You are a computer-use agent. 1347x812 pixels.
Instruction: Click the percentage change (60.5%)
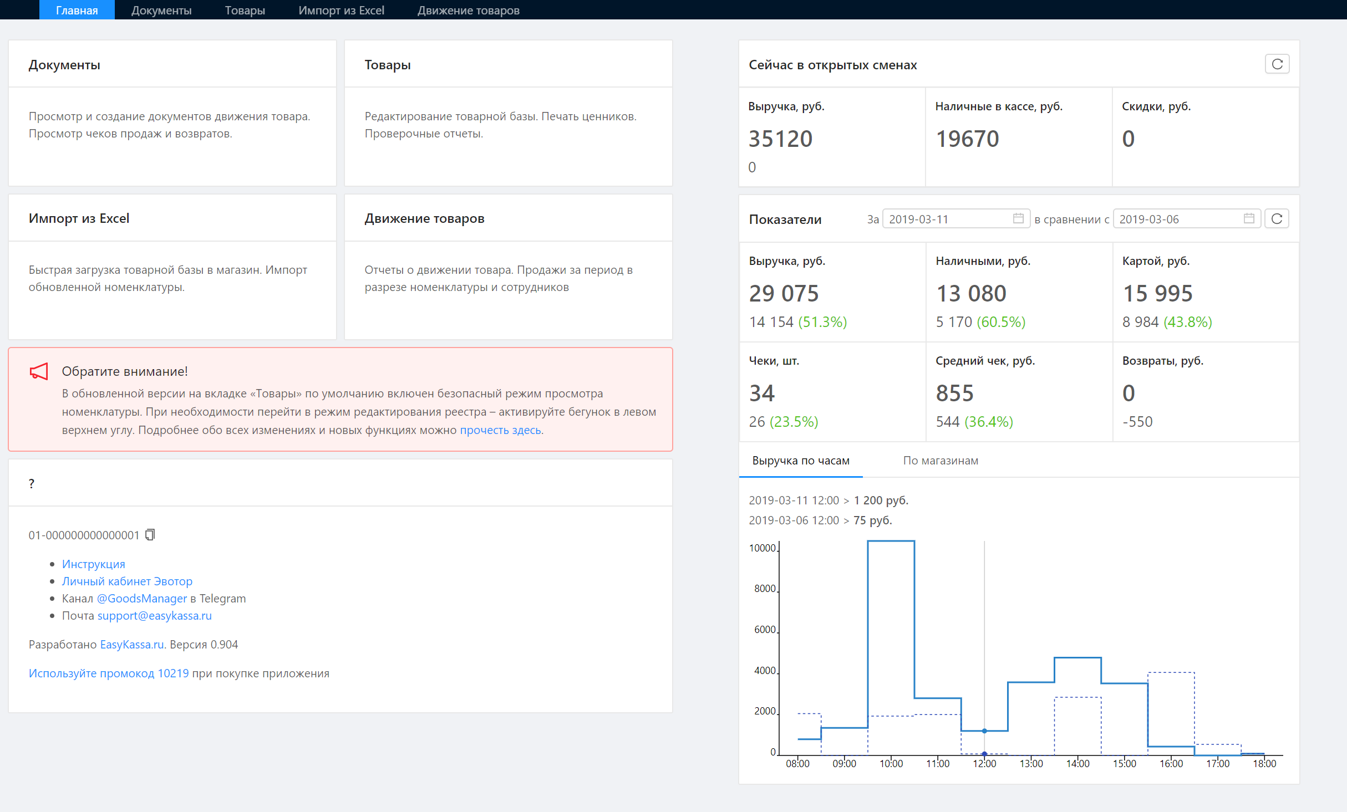pos(1001,322)
